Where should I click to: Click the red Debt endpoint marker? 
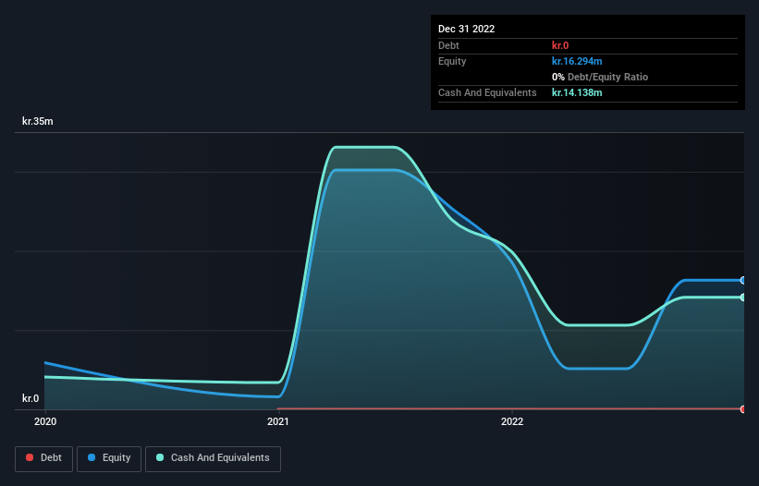tap(743, 409)
